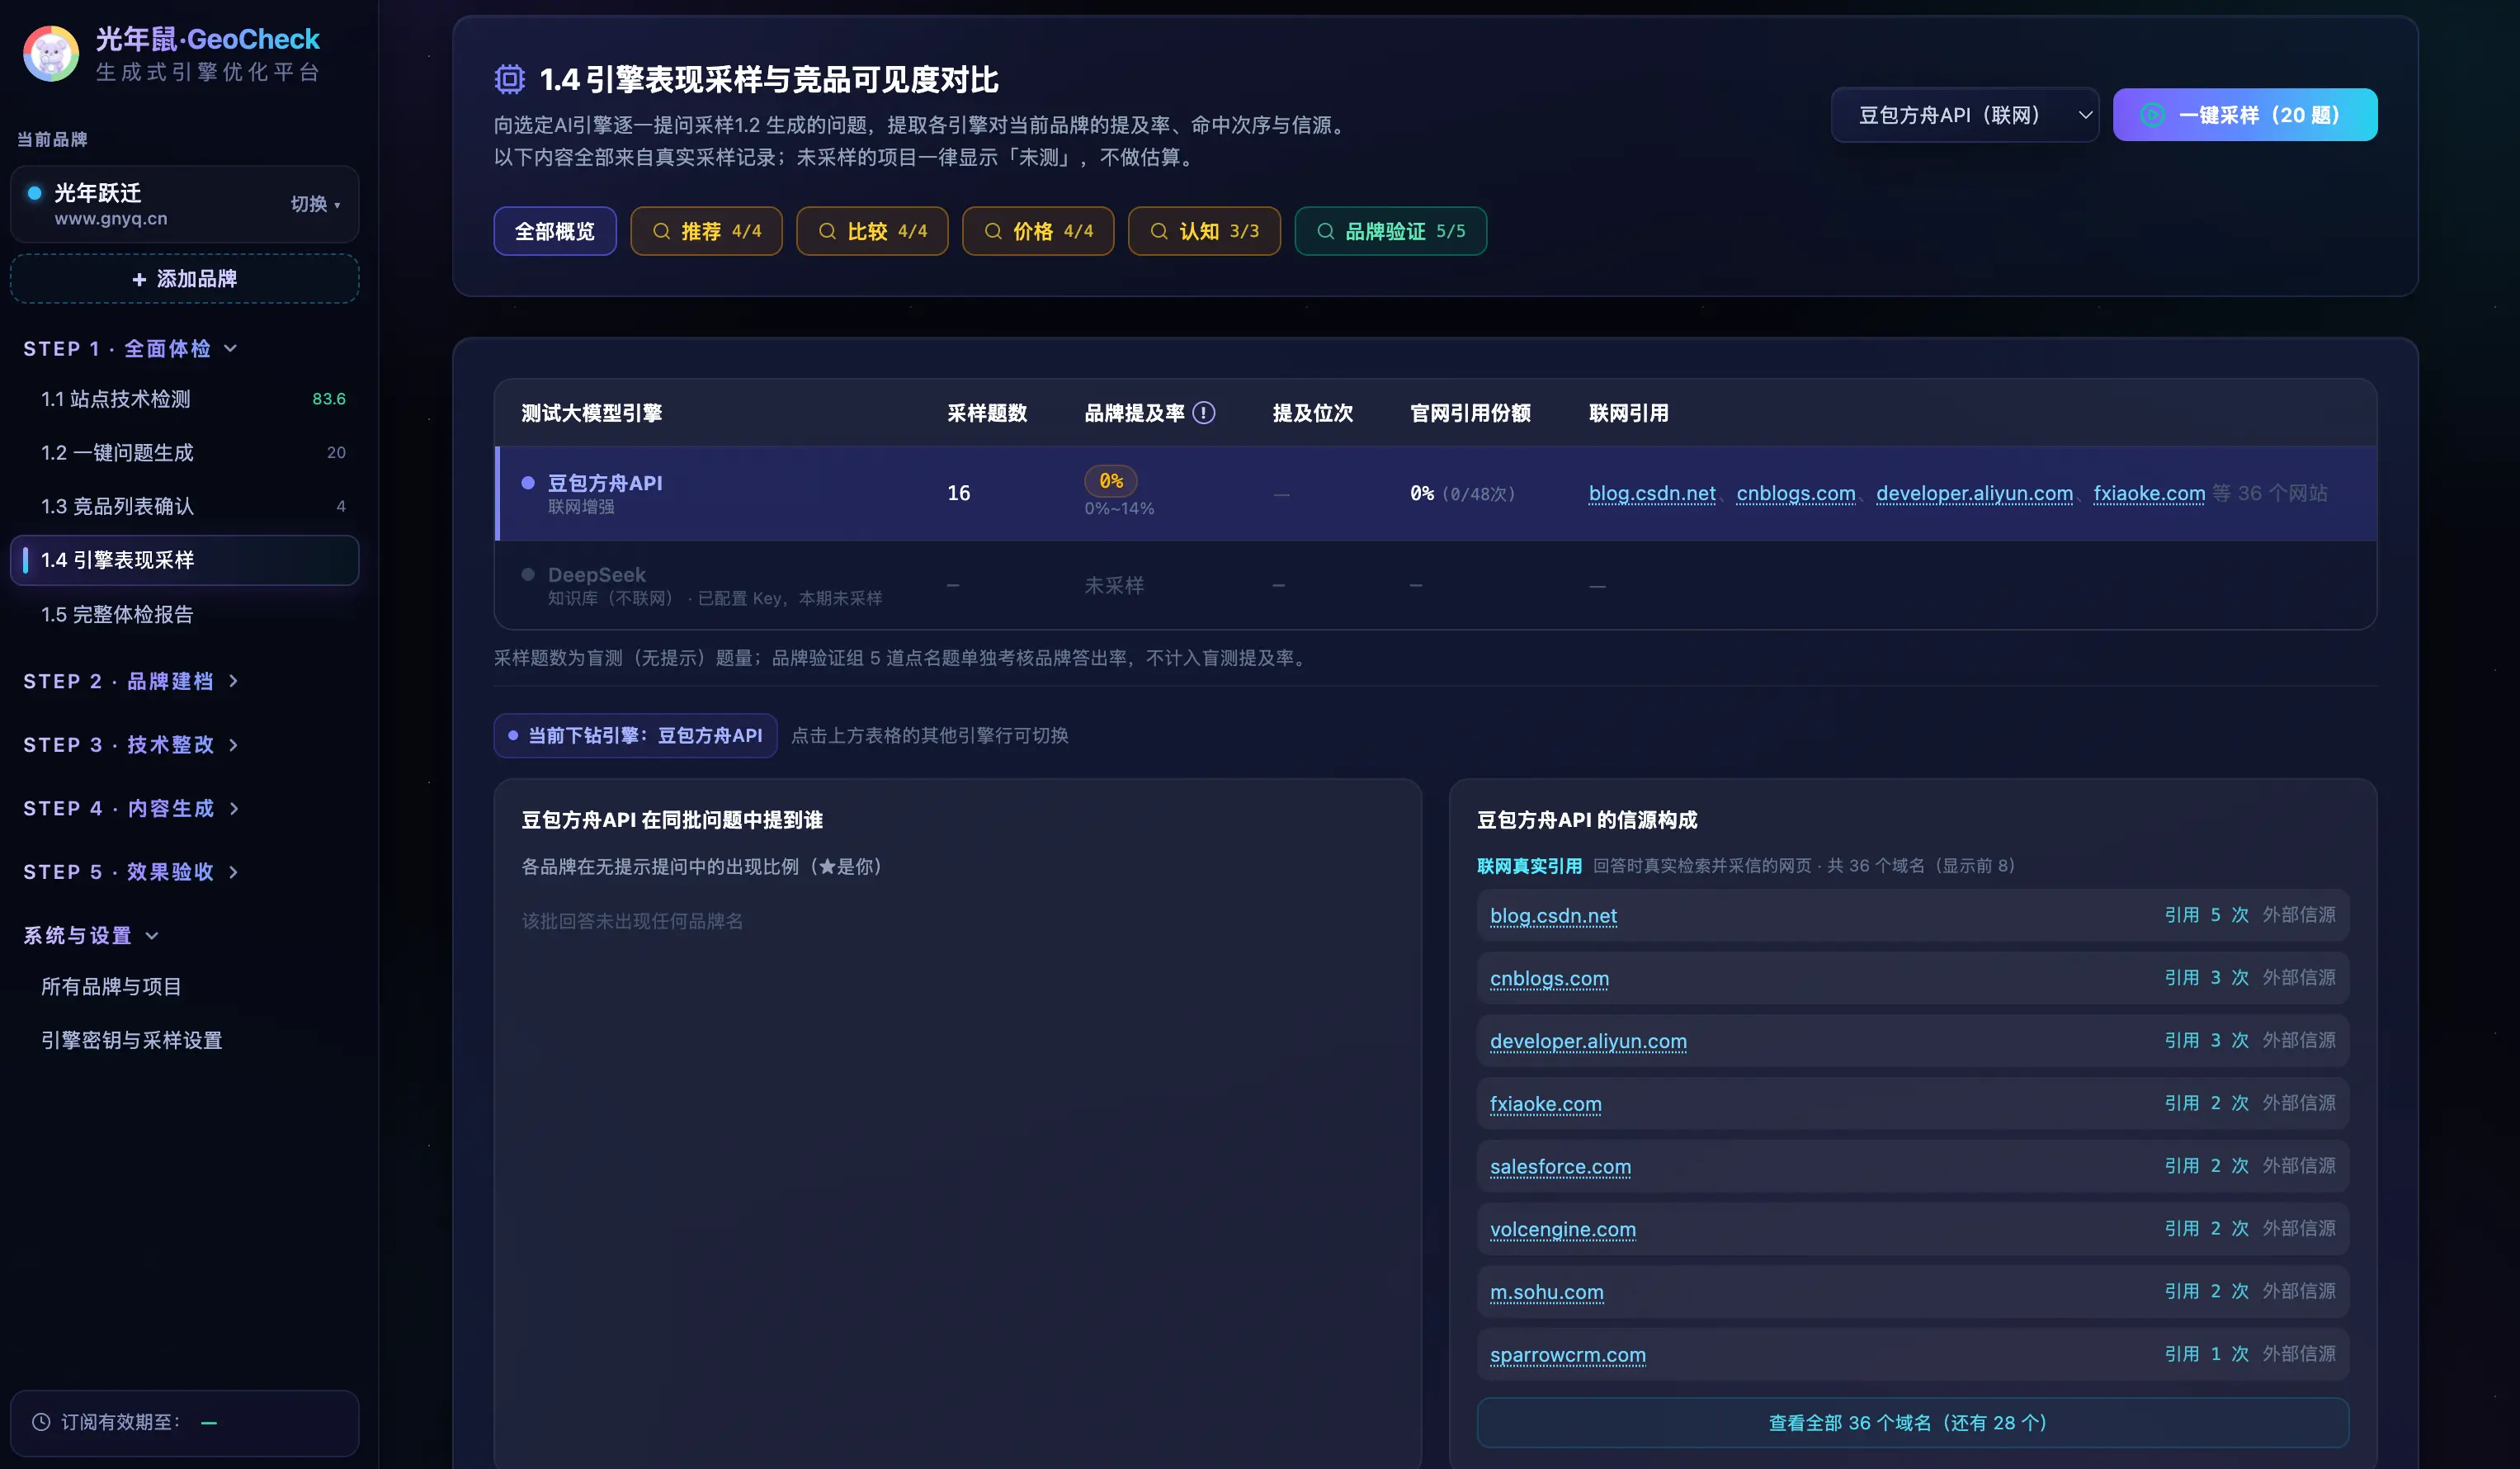Open 1.1 站点技术检测 in sidebar
Screen dimensions: 2520x1469
pos(185,399)
